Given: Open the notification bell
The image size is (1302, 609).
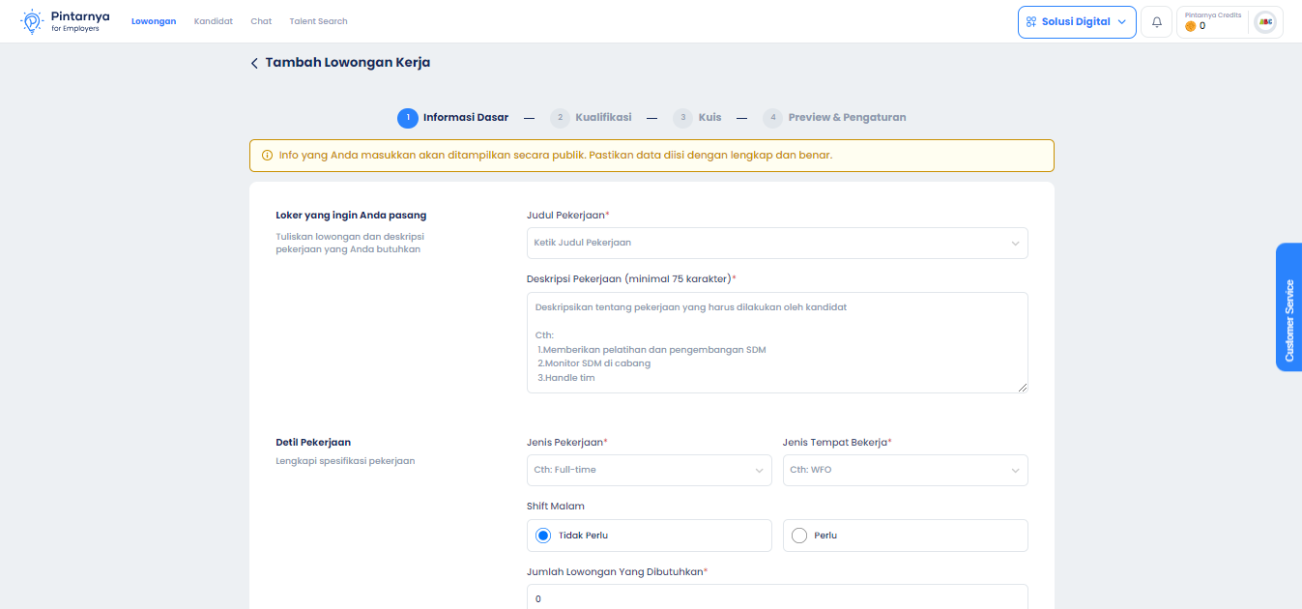Looking at the screenshot, I should pyautogui.click(x=1156, y=22).
